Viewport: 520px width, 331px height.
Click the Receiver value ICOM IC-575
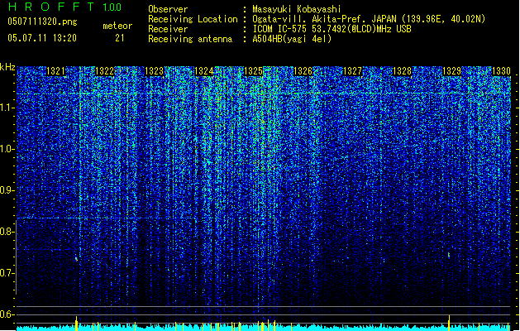(x=280, y=29)
